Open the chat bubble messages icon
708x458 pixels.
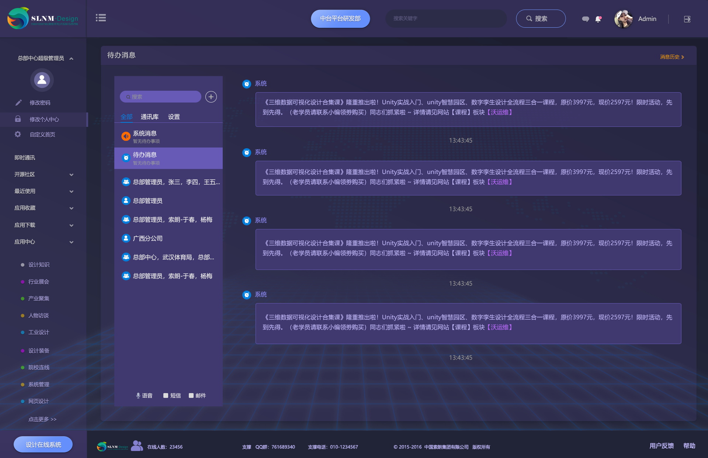coord(585,19)
